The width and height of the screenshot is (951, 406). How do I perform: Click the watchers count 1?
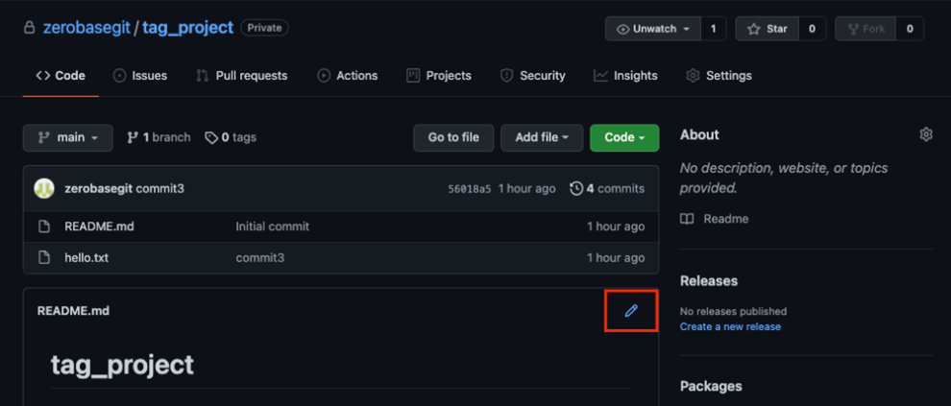click(713, 29)
